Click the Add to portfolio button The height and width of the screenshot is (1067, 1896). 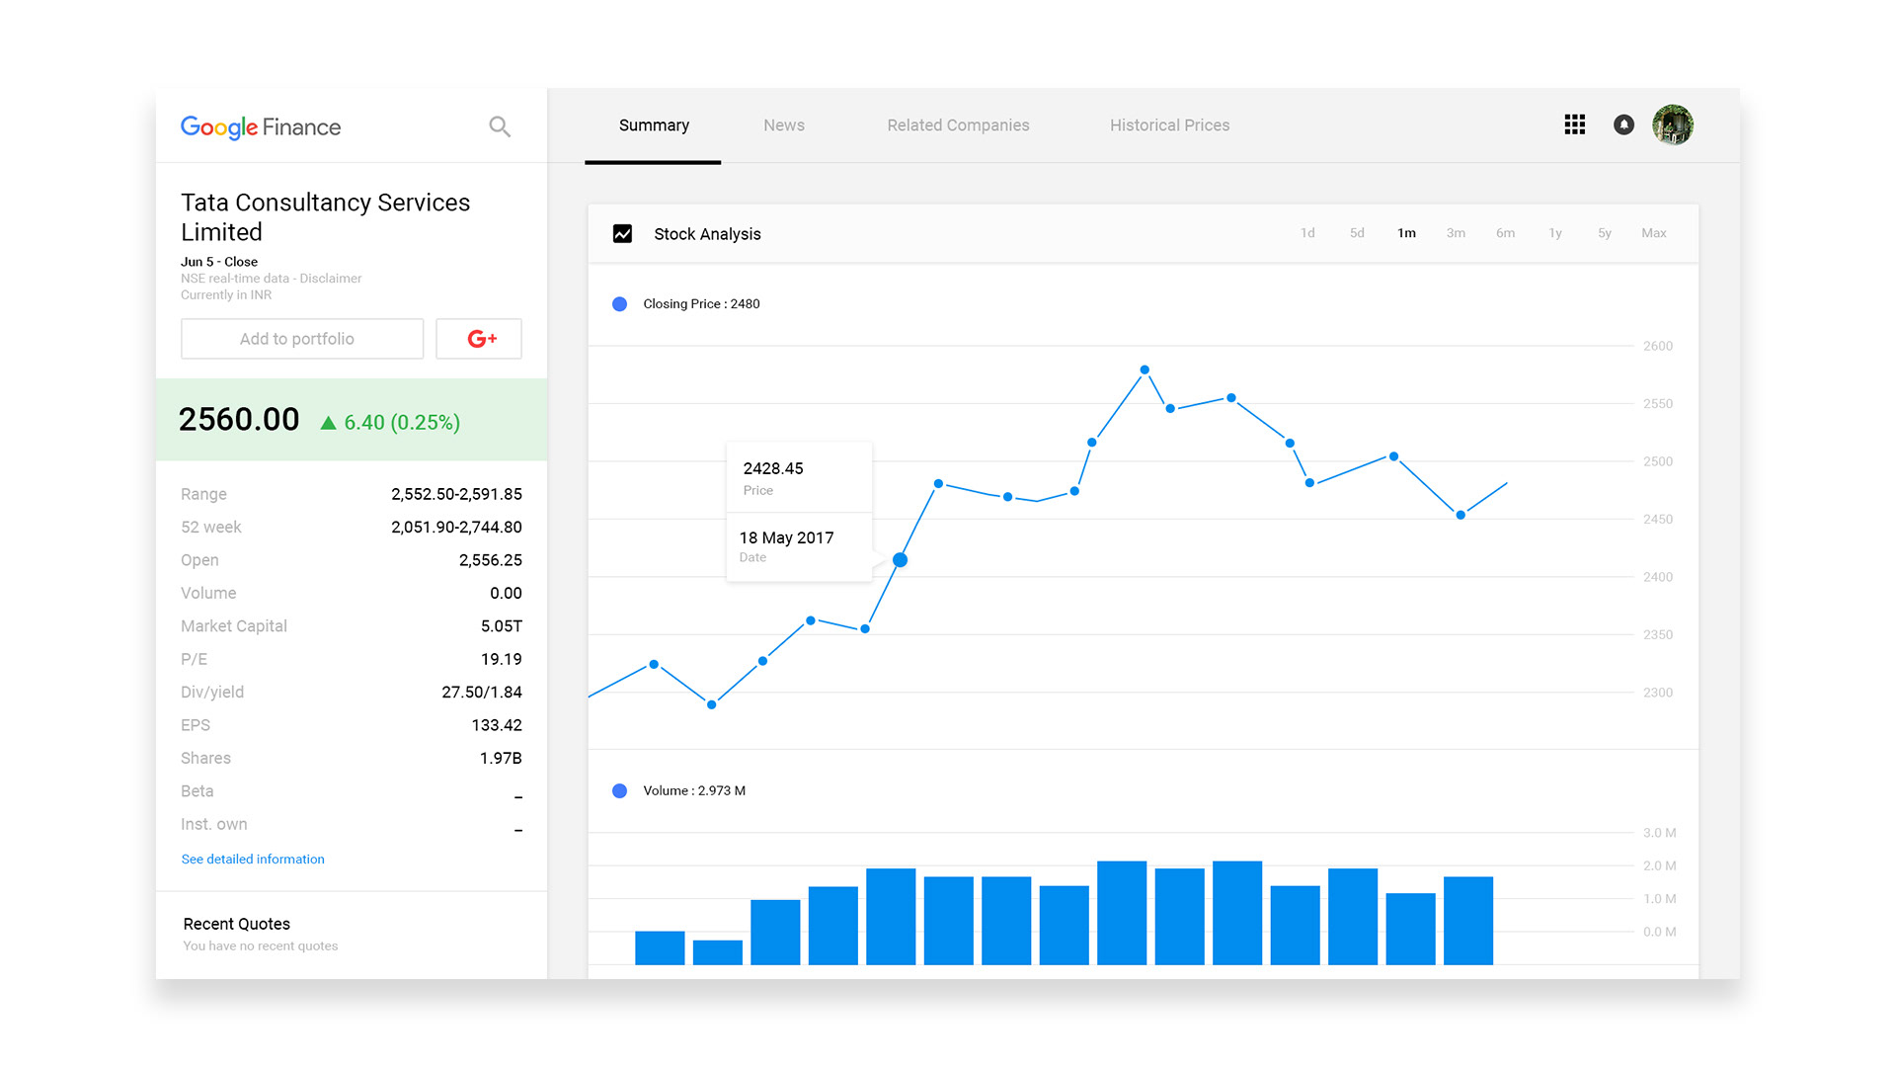[302, 339]
